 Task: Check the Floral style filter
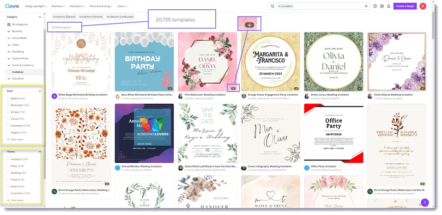tap(8, 119)
